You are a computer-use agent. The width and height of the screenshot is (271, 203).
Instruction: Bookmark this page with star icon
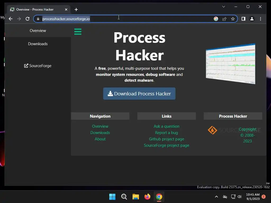(x=233, y=19)
